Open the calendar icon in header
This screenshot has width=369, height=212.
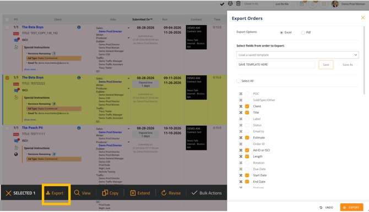pyautogui.click(x=302, y=4)
